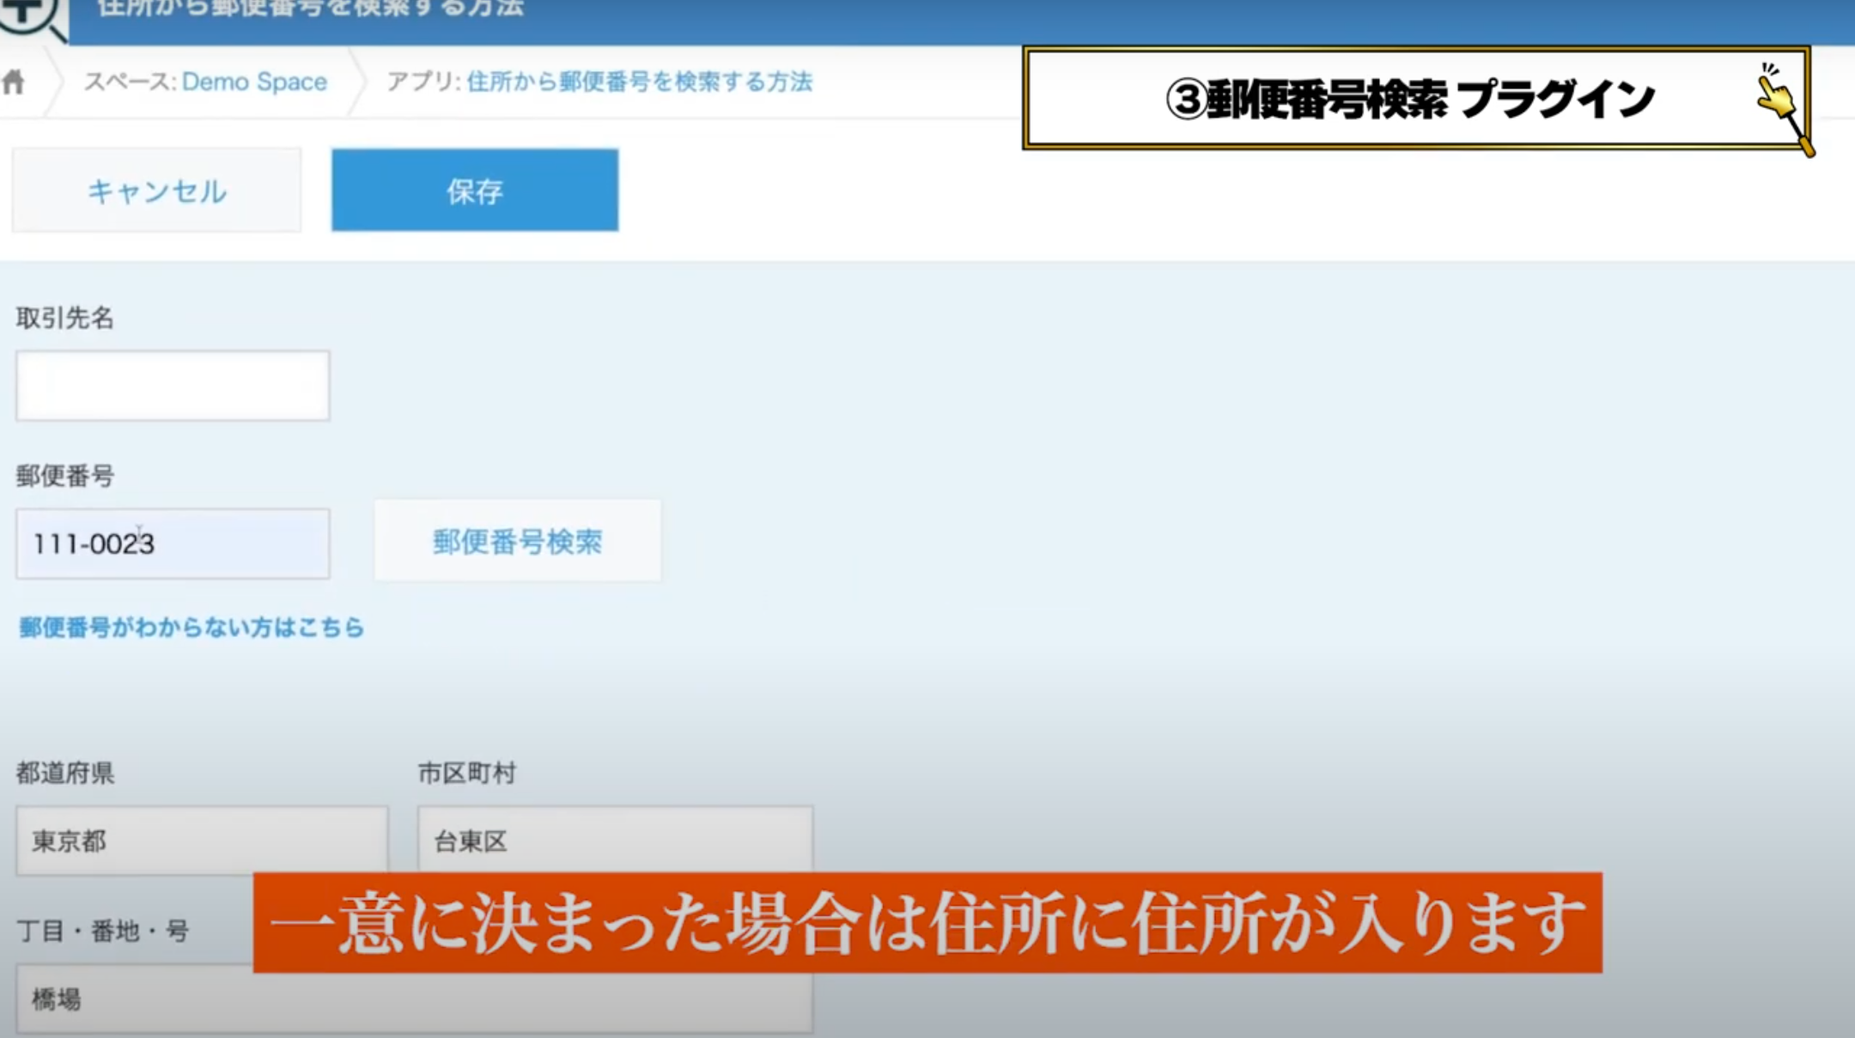Click the 郵便番号 field showing 111-0023
This screenshot has height=1038, width=1855.
173,543
